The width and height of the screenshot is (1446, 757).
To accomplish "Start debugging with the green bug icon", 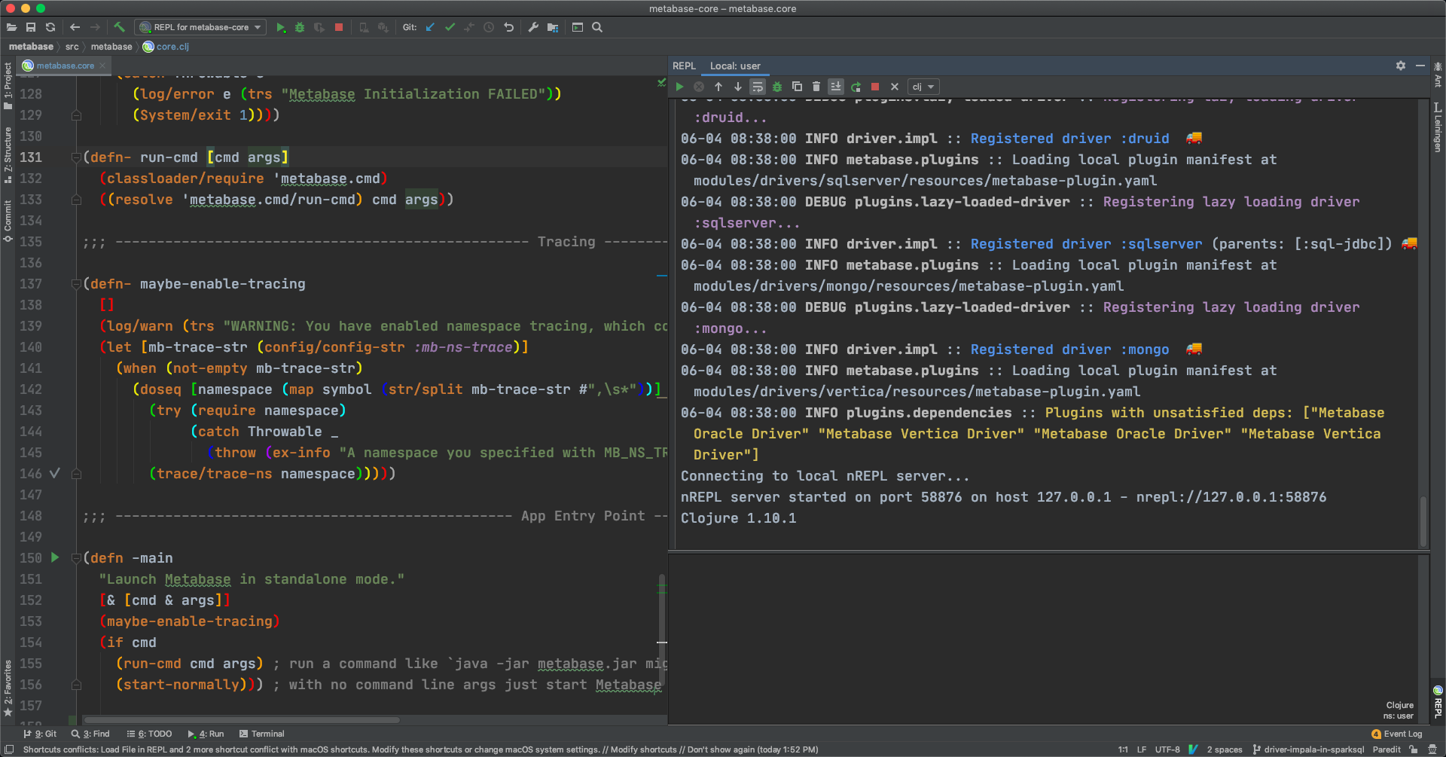I will (x=300, y=27).
